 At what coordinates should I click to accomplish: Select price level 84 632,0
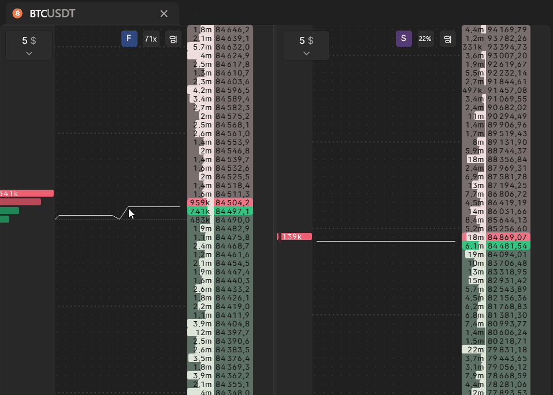233,47
